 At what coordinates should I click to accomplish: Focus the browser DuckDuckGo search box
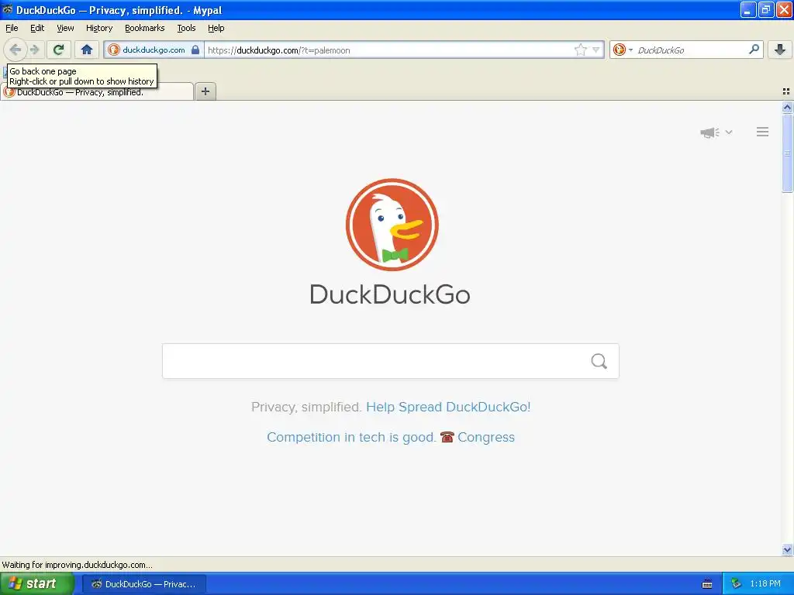click(690, 50)
